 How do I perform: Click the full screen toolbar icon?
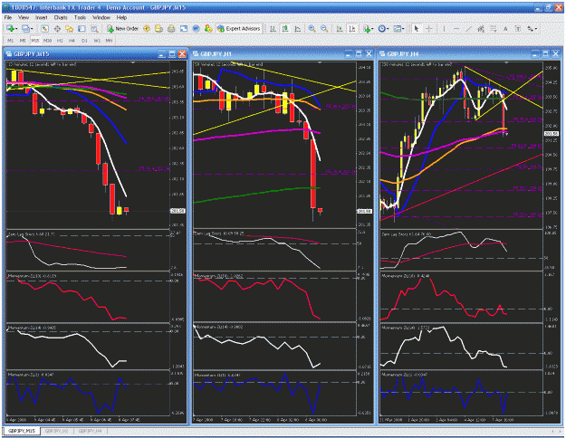[184, 28]
